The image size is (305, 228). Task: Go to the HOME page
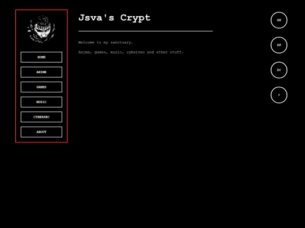pos(41,57)
